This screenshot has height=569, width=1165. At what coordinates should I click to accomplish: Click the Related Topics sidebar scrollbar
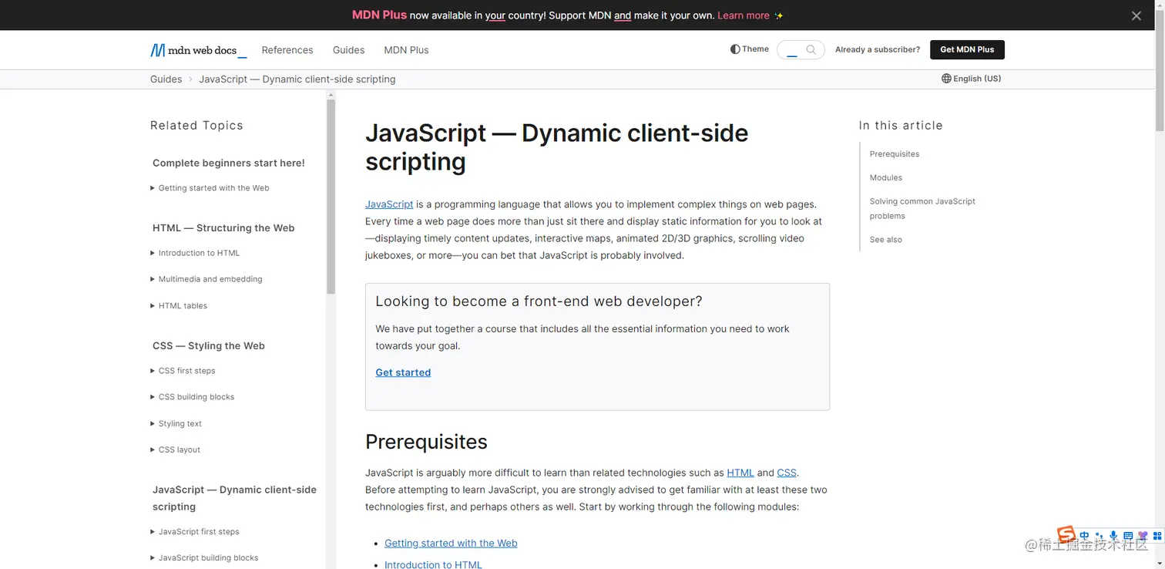[x=331, y=197]
